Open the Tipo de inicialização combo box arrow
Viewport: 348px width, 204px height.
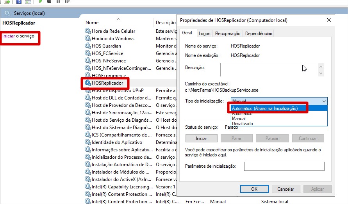(324, 101)
